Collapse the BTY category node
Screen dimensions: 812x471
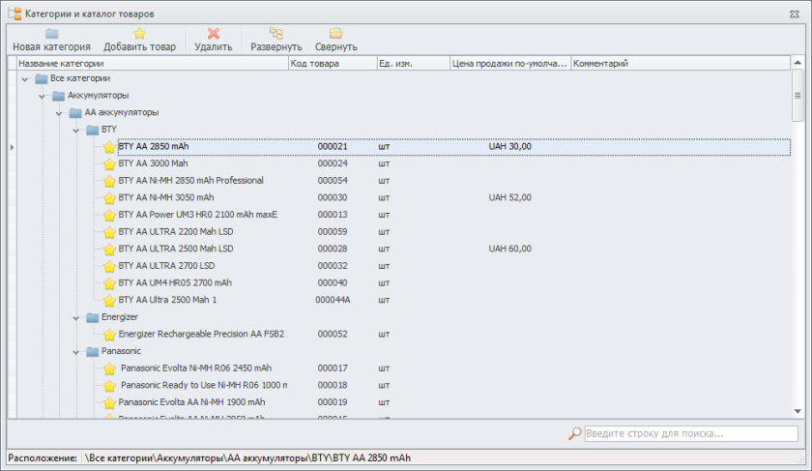click(76, 130)
